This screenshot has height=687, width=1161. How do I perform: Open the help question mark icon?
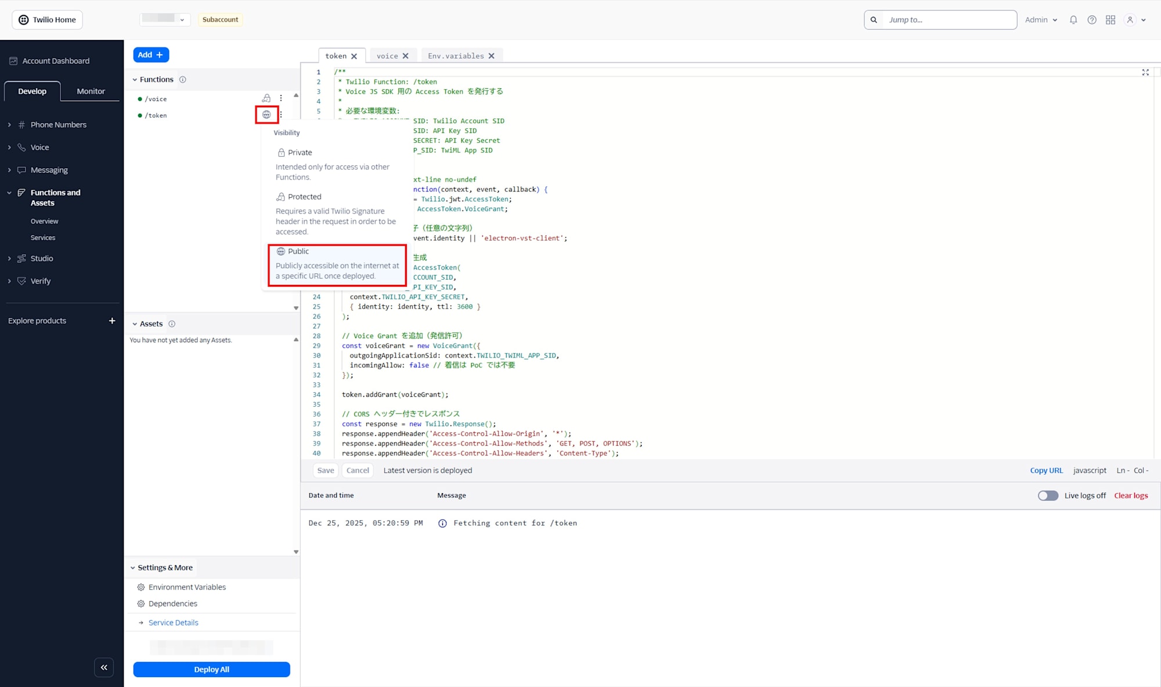click(1092, 19)
